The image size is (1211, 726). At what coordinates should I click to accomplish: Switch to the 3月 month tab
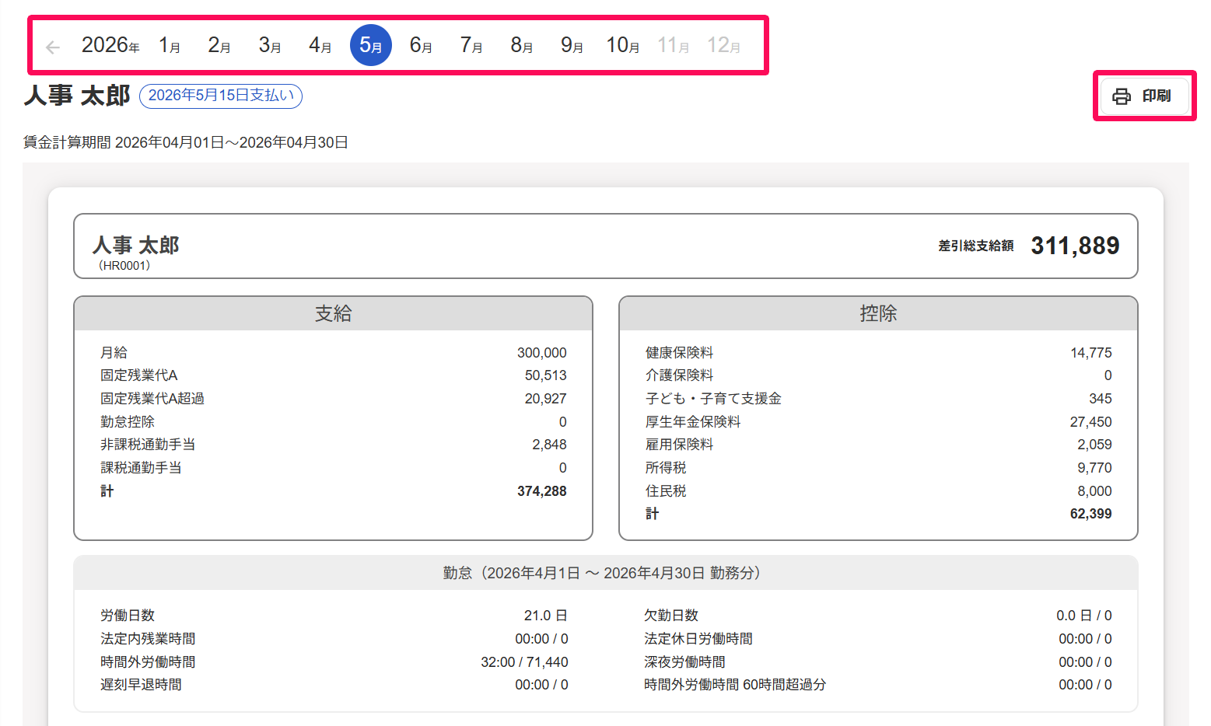coord(270,46)
